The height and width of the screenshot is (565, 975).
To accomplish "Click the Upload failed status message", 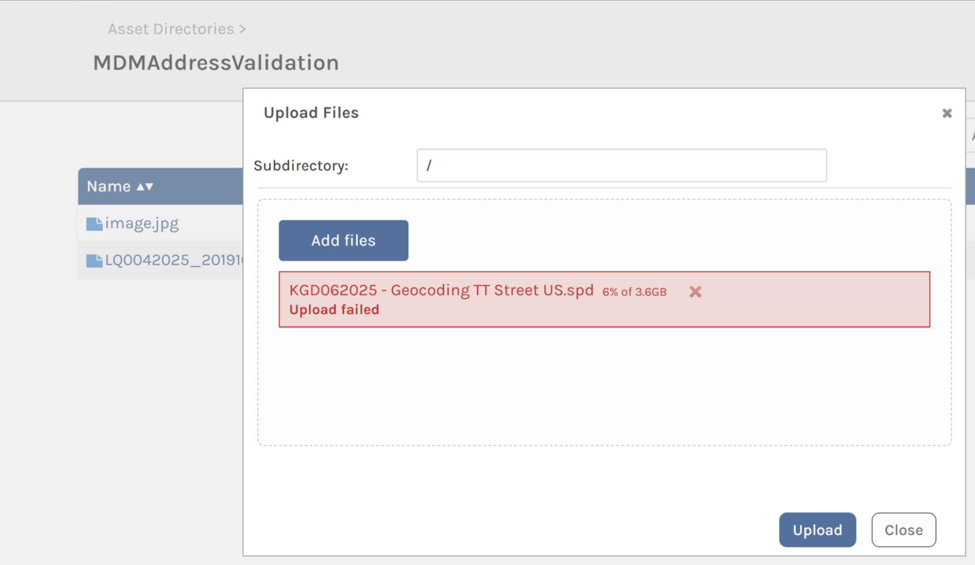I will click(x=334, y=310).
